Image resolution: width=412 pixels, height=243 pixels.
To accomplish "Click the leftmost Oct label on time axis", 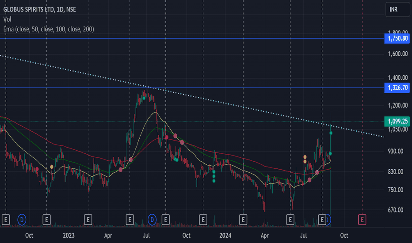I will (29, 235).
